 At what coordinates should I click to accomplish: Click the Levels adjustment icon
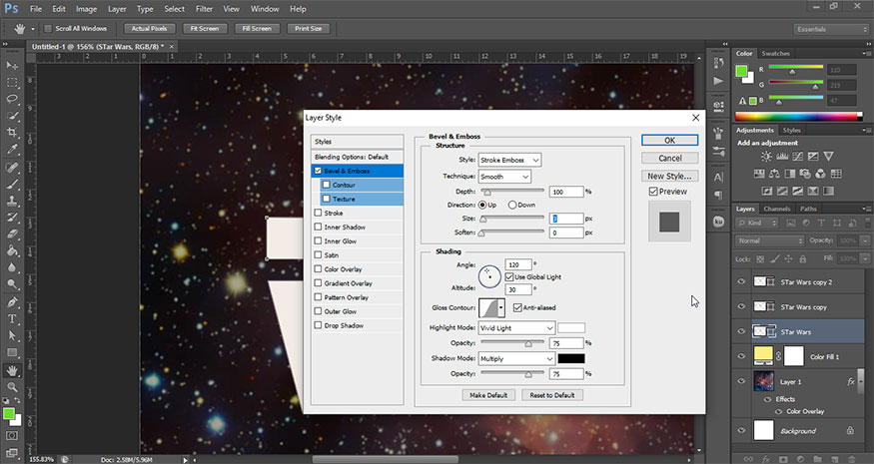782,157
